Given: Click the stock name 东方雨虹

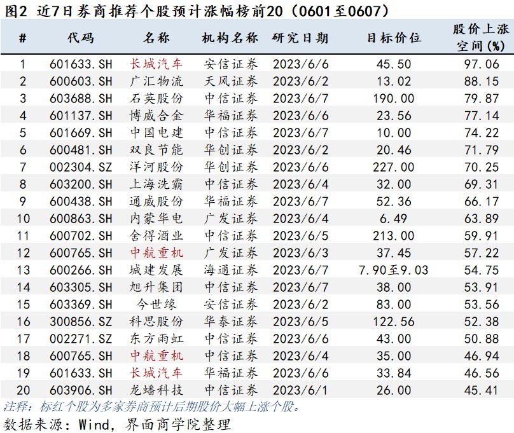Looking at the screenshot, I should click(156, 339).
